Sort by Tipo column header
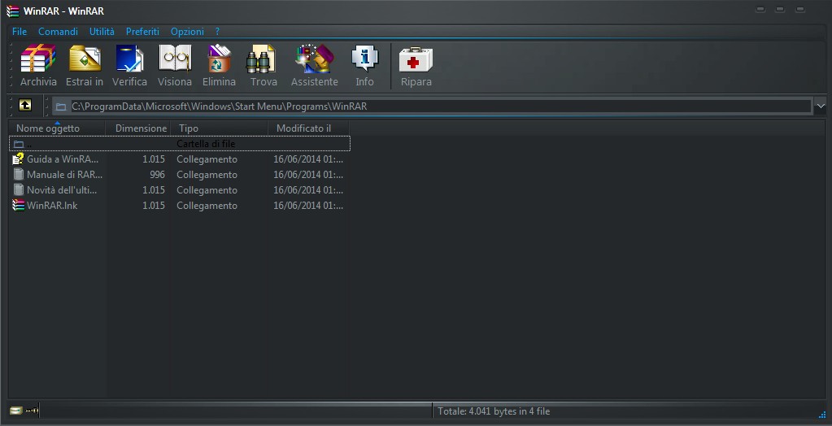This screenshot has height=426, width=832. click(x=220, y=128)
